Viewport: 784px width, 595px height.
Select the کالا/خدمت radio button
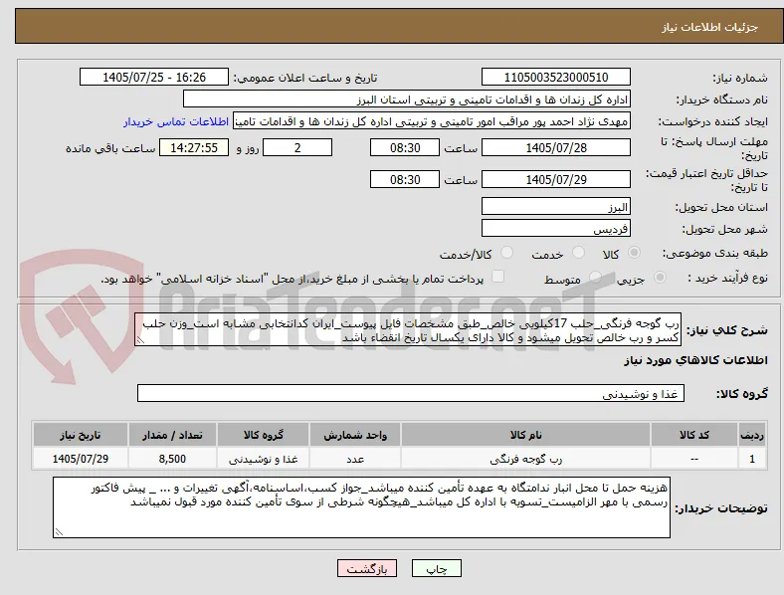point(507,253)
